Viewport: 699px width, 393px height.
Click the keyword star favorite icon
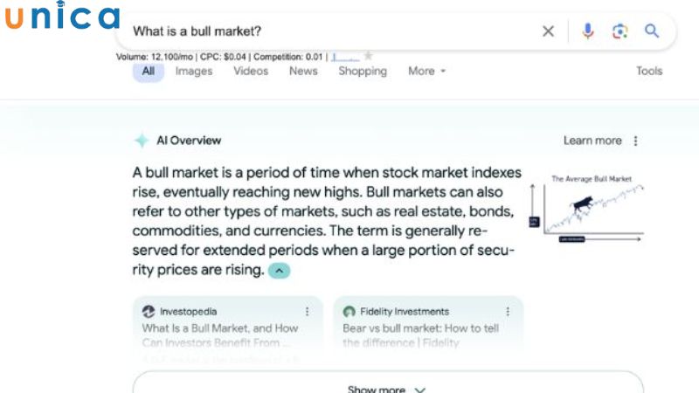369,56
